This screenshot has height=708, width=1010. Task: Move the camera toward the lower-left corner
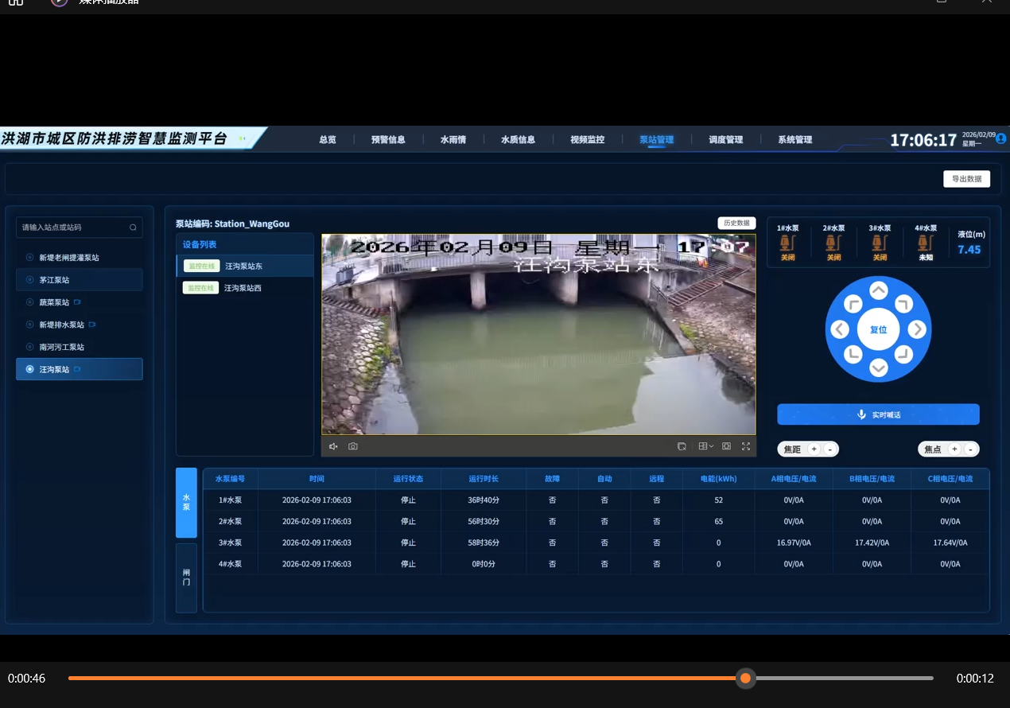click(x=853, y=353)
